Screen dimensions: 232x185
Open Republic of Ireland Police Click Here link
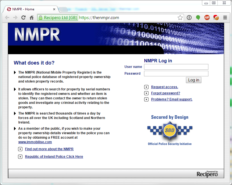pos(54,157)
